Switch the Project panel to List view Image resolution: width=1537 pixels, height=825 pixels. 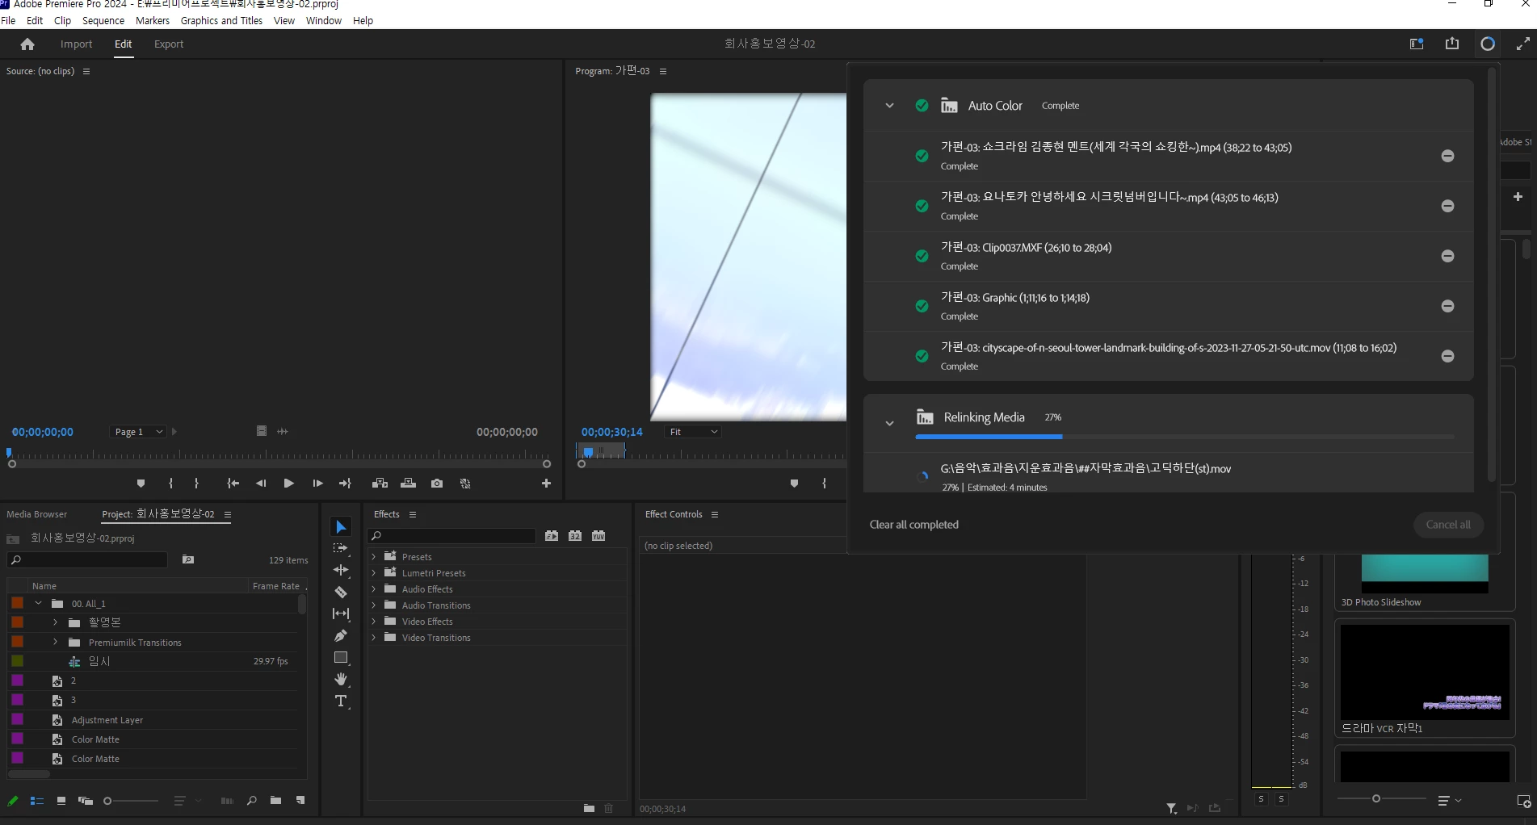37,801
